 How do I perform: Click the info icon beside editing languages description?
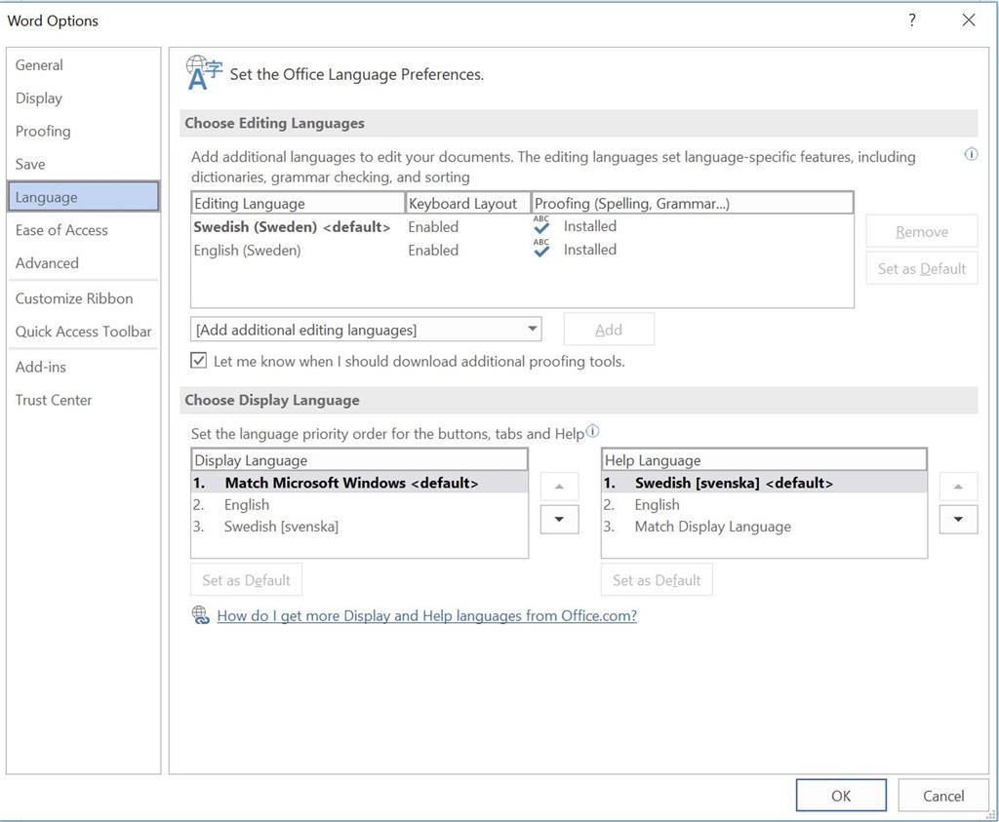coord(971,154)
